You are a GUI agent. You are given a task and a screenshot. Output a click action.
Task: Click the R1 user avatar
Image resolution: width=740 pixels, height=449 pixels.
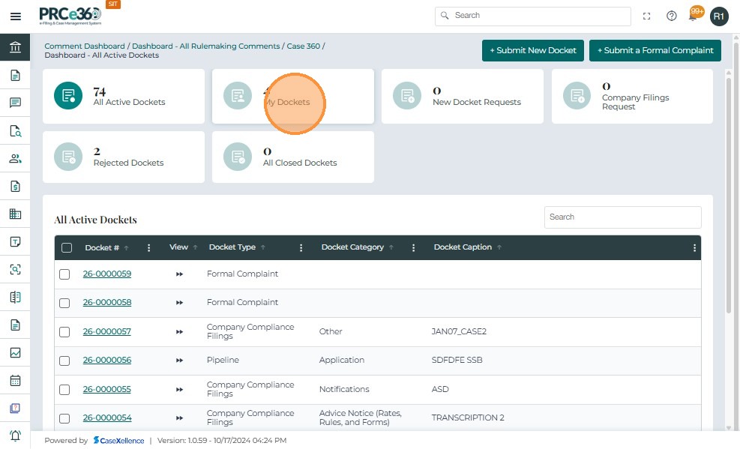coord(719,16)
